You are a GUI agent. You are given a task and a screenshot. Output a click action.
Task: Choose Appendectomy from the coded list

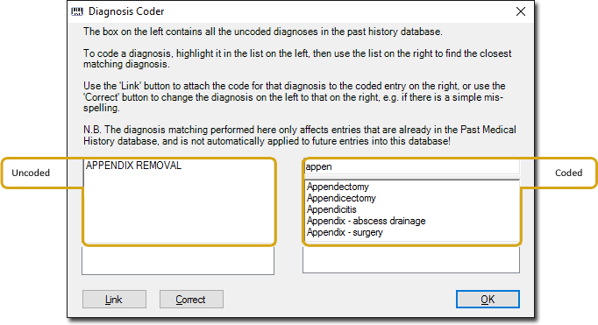pos(338,187)
